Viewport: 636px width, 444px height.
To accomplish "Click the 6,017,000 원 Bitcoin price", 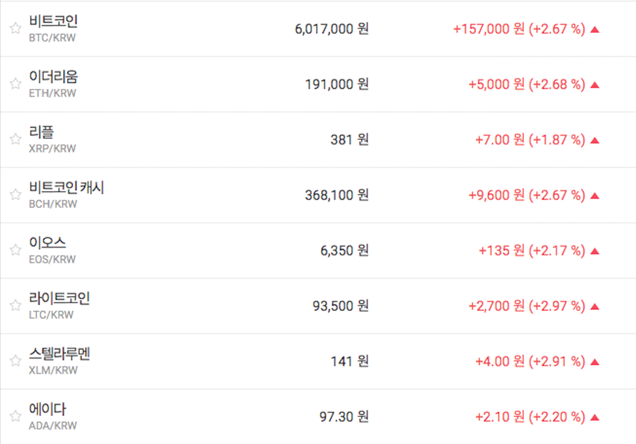I will tap(331, 29).
